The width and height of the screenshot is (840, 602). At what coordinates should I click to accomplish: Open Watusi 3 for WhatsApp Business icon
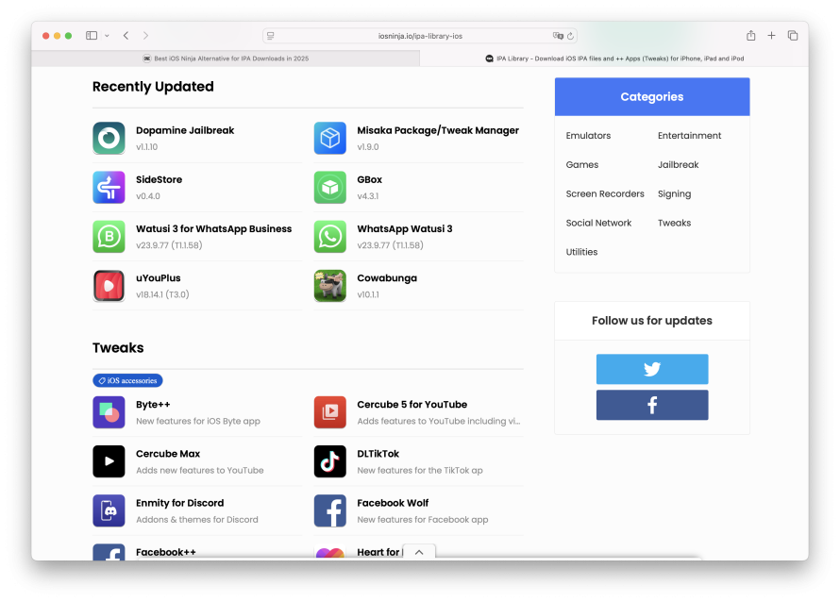tap(109, 237)
